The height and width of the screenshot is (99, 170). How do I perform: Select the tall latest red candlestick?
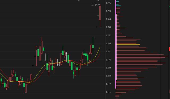click(x=100, y=16)
